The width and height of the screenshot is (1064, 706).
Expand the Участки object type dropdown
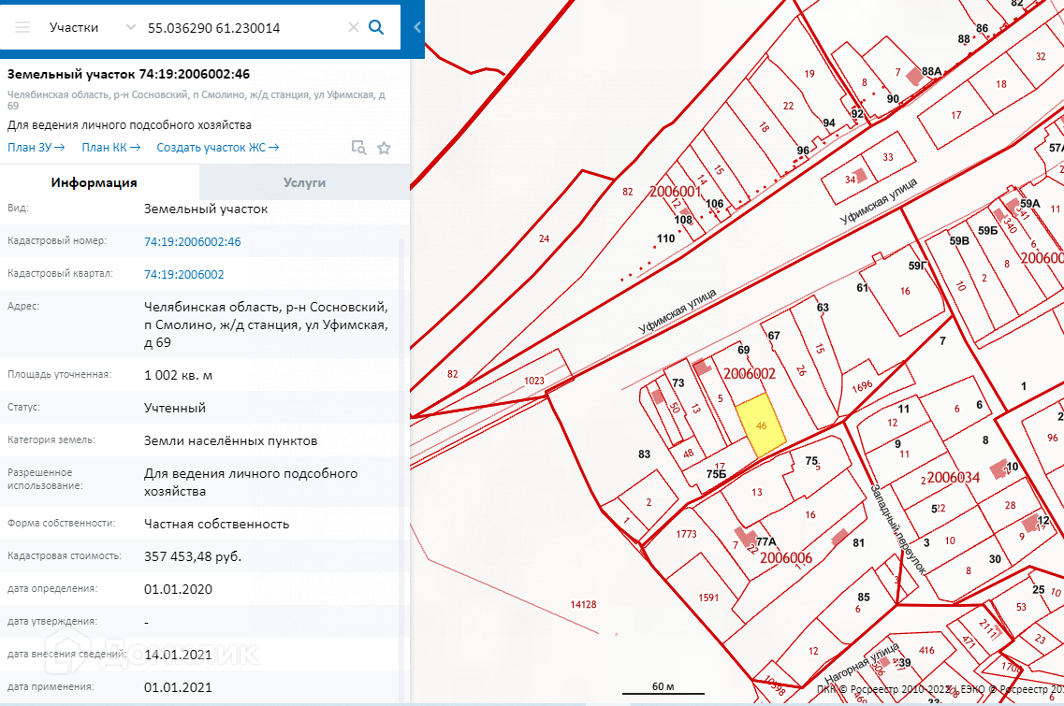pos(130,28)
